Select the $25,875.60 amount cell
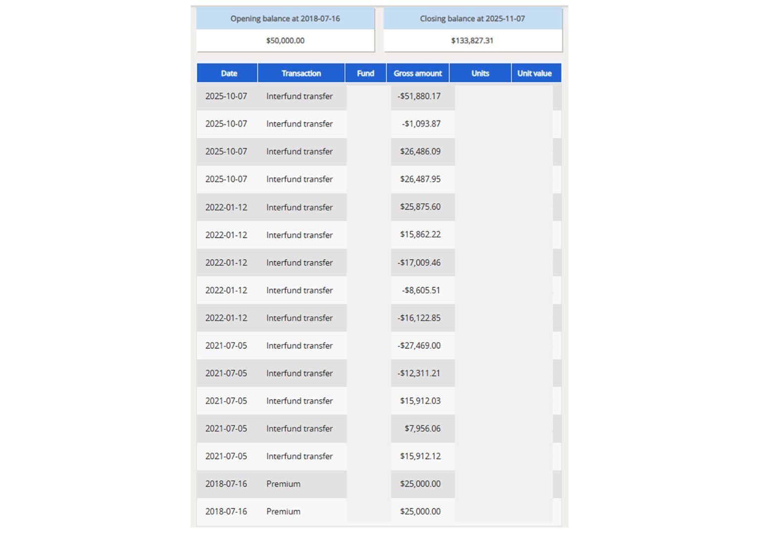This screenshot has width=770, height=533. coord(420,207)
